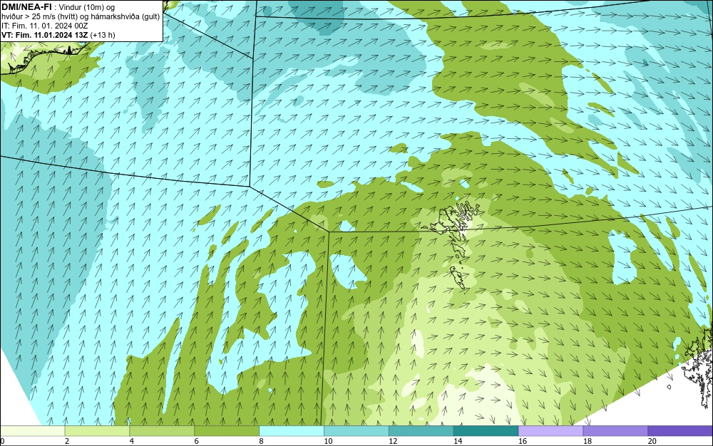Click the dark purple above-20 m/s legend swatch
The height and width of the screenshot is (446, 713).
pyautogui.click(x=680, y=430)
